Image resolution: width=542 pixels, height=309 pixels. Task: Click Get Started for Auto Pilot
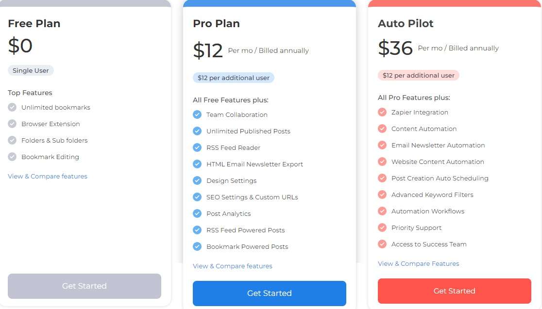point(454,291)
